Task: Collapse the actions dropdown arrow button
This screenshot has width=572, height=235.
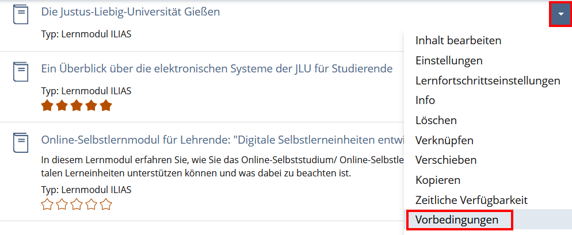Action: [x=560, y=14]
